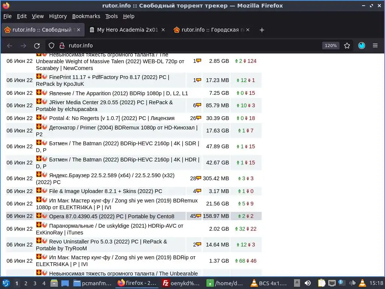Open Явление / The Apparition torrent page
The height and width of the screenshot is (289, 385).
pos(118,93)
